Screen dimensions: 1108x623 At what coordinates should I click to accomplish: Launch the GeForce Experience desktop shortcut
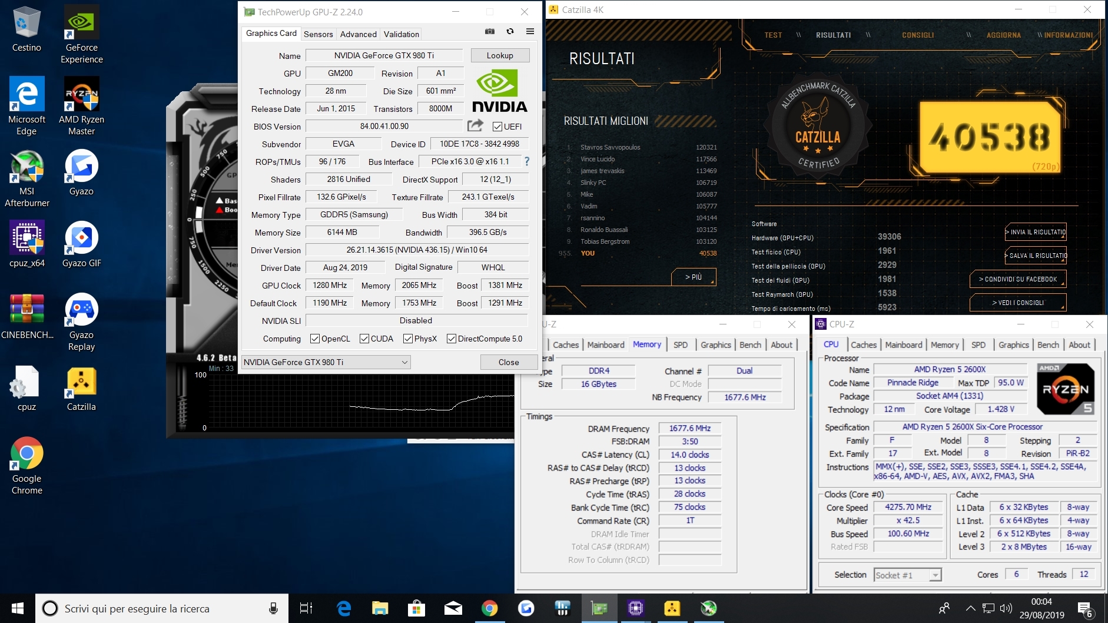[81, 34]
